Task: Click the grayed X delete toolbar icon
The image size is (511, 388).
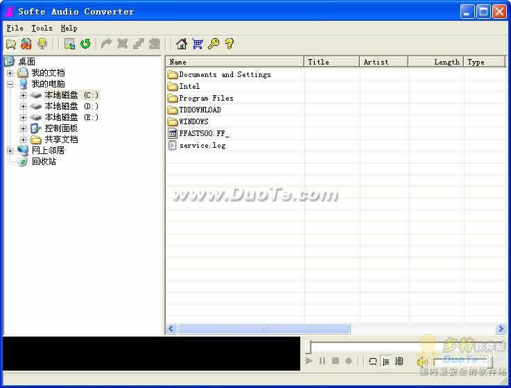Action: (x=123, y=44)
